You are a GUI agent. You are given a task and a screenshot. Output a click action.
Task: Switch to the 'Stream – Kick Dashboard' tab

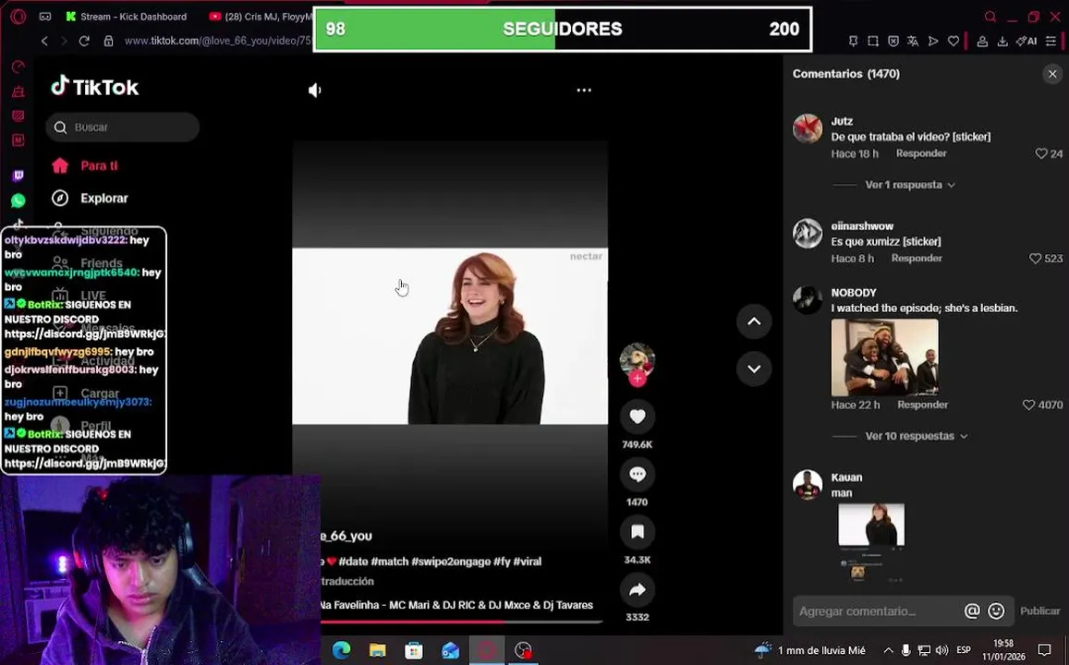click(x=128, y=17)
